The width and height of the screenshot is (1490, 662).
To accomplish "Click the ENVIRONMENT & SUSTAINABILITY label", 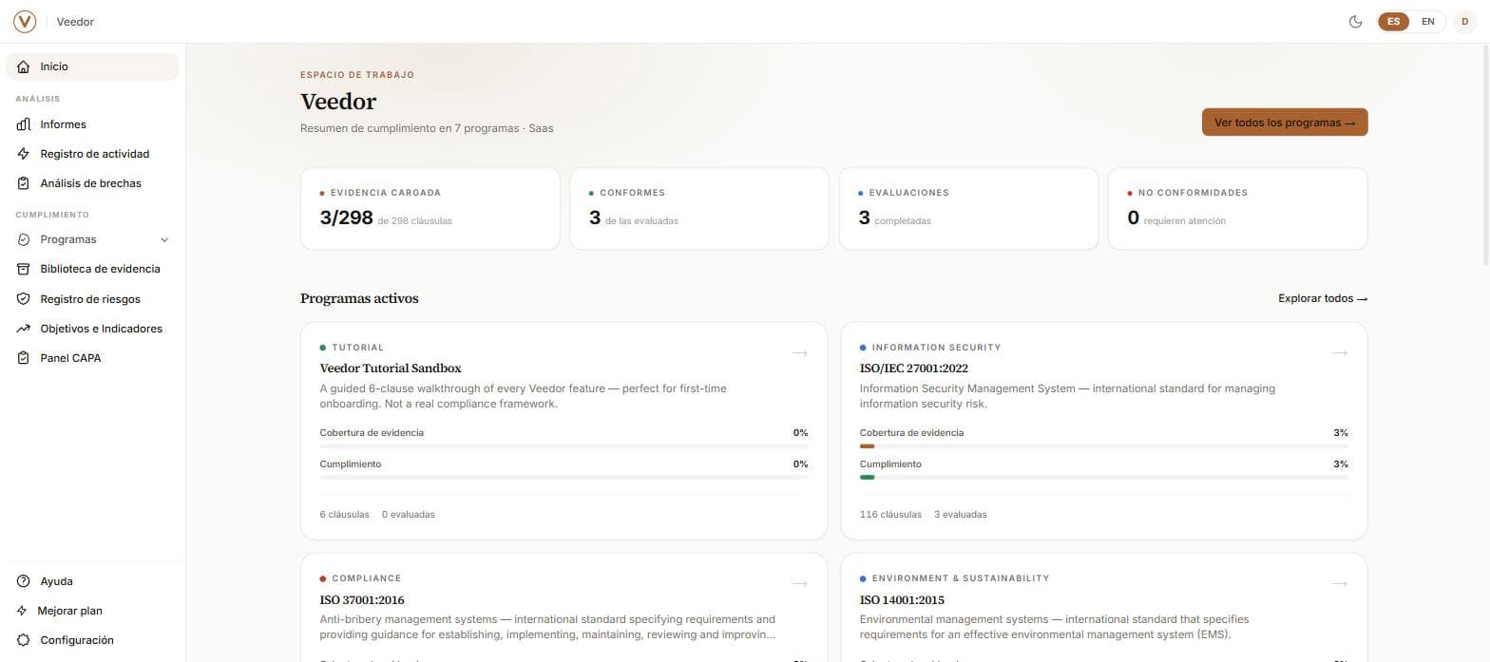I will click(x=961, y=578).
